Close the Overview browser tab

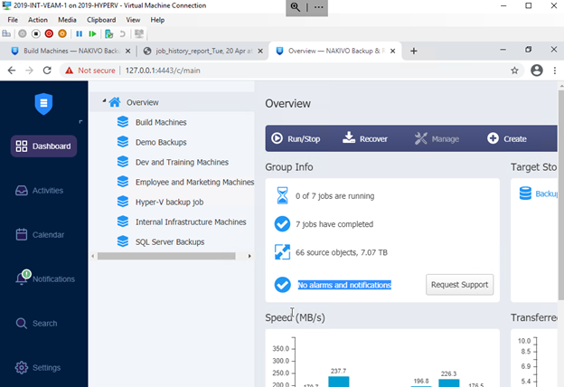coord(393,52)
